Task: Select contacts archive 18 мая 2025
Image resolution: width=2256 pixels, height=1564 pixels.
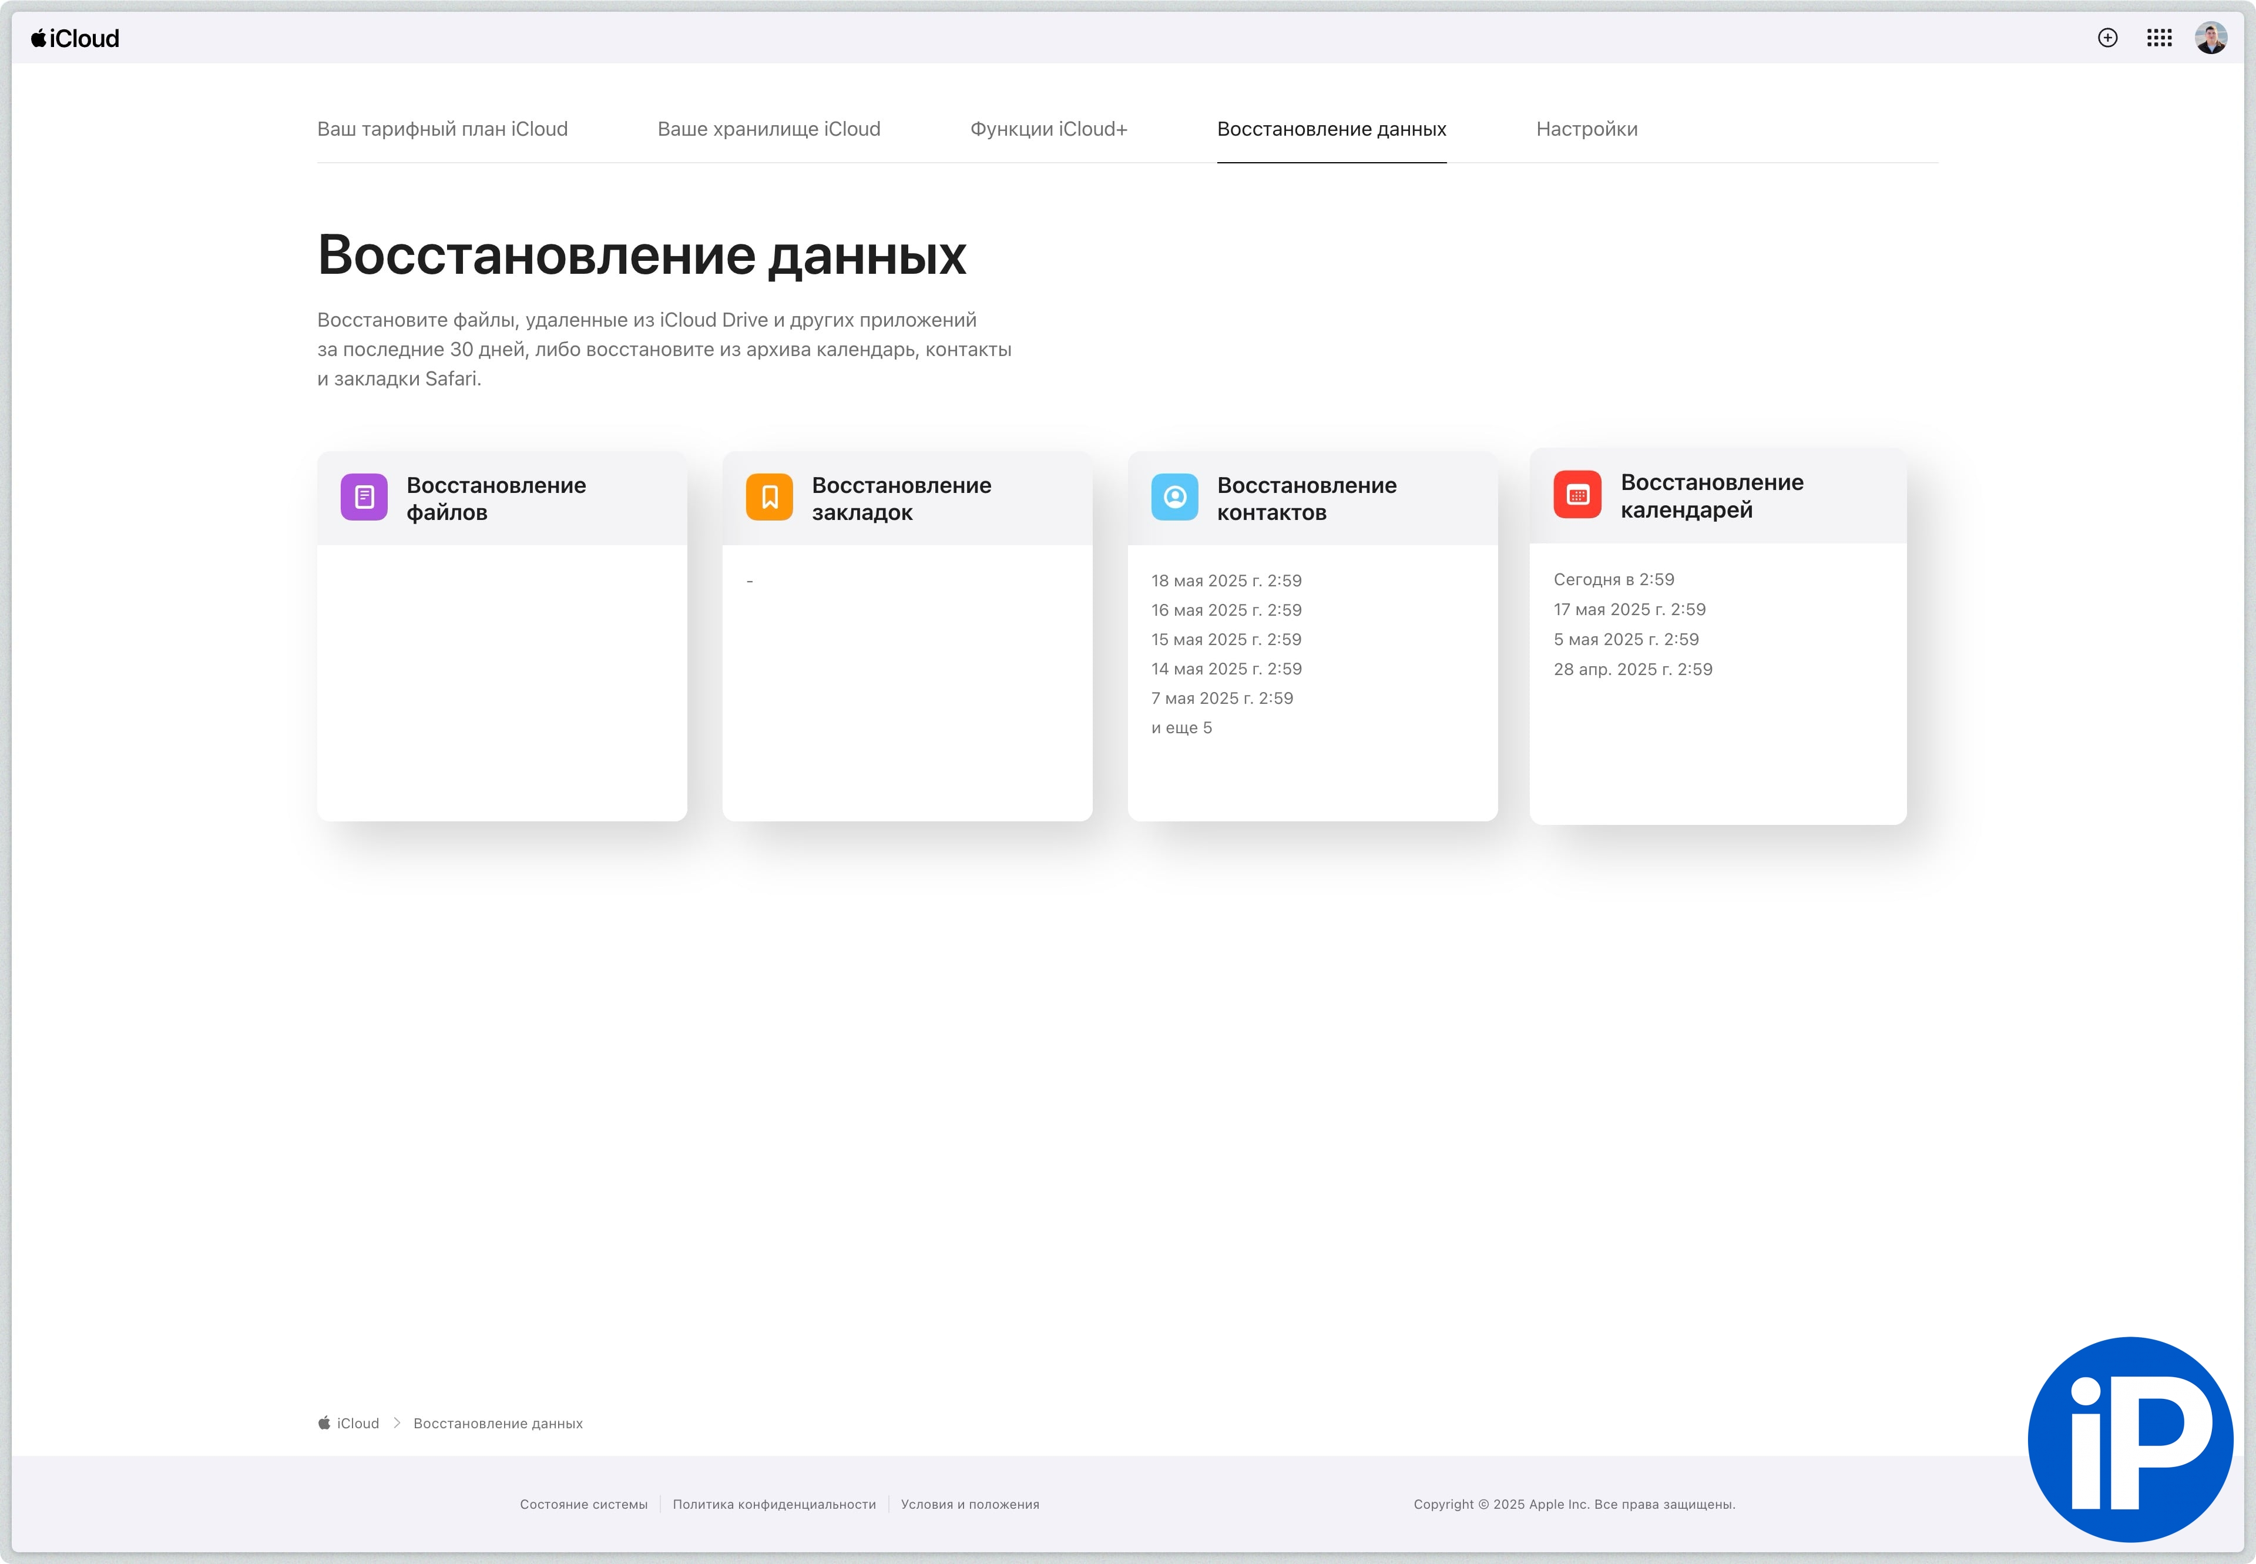Action: (1226, 580)
